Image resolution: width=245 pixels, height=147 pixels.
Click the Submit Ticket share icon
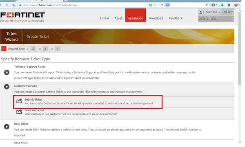click(19, 101)
